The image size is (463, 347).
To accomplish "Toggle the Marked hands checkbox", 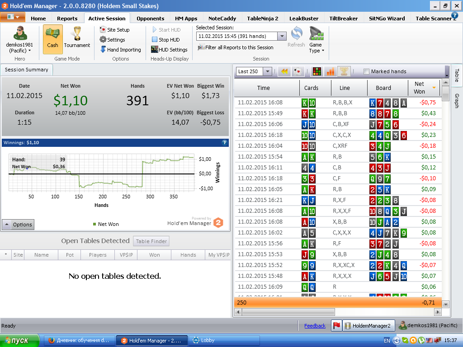I will click(x=366, y=71).
